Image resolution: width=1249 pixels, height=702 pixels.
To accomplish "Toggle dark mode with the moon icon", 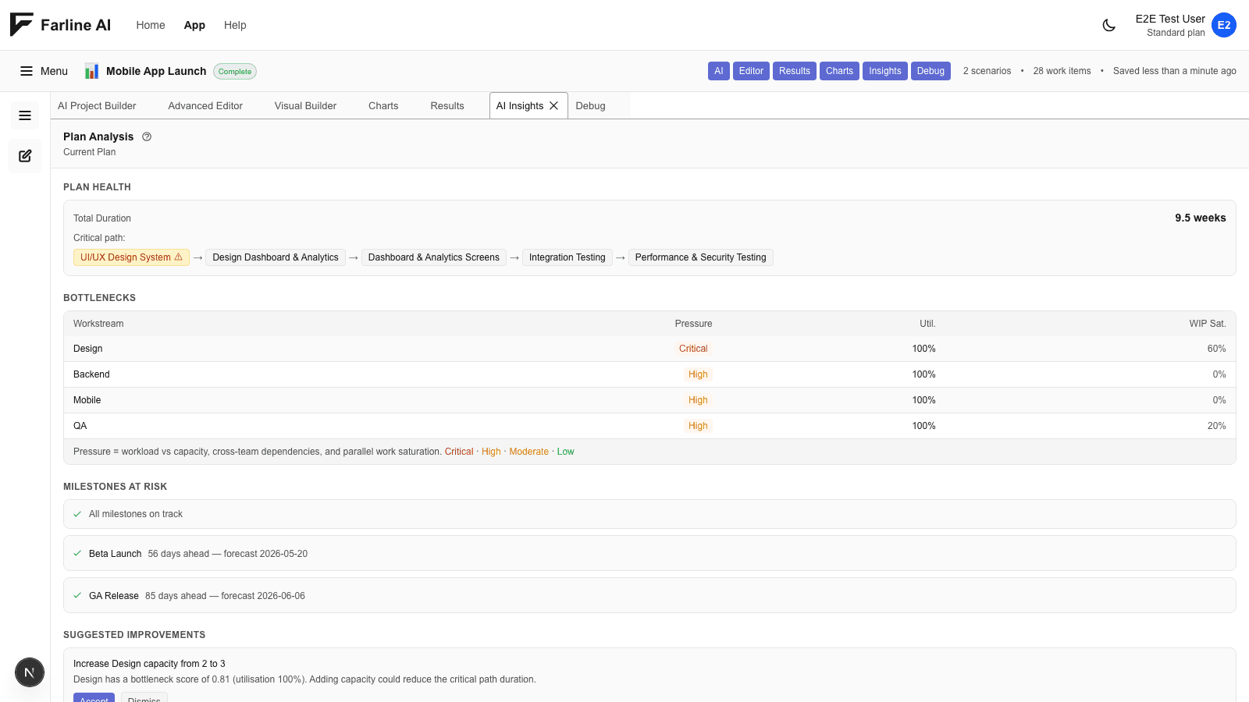I will pyautogui.click(x=1108, y=25).
